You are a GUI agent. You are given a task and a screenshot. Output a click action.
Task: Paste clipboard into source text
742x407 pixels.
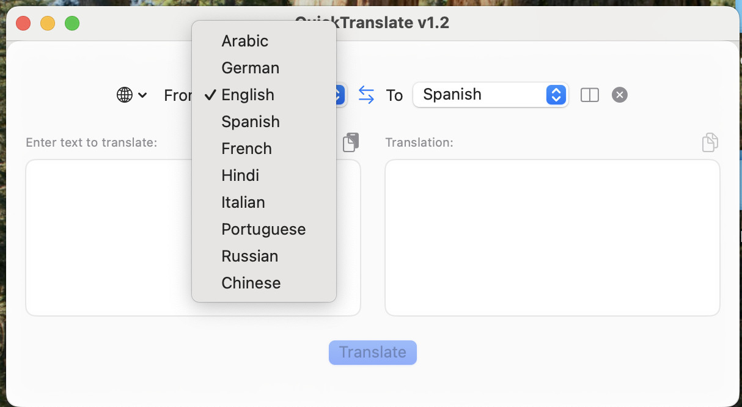pos(350,142)
